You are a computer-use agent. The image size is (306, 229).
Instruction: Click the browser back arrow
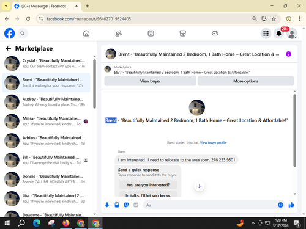point(7,19)
